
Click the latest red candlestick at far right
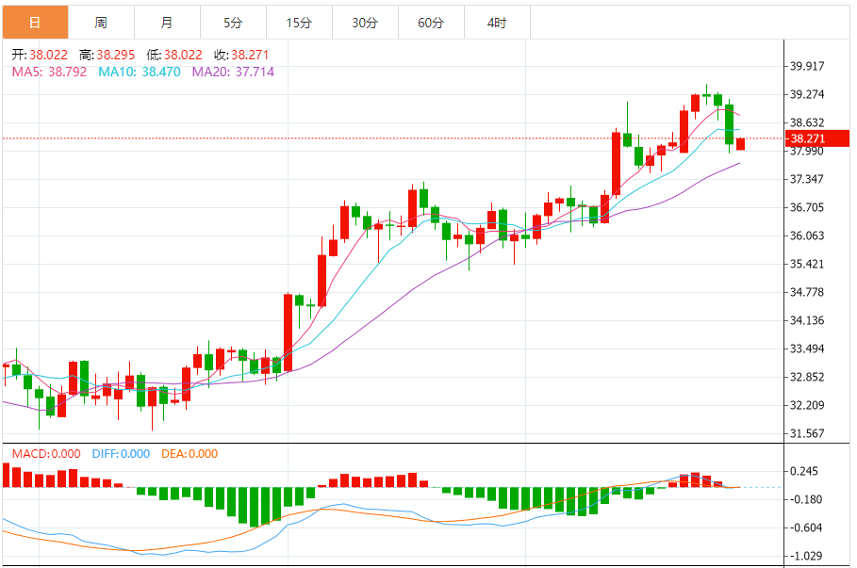coord(741,143)
